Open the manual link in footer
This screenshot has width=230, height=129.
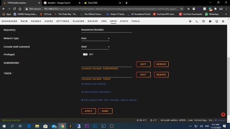point(220,120)
